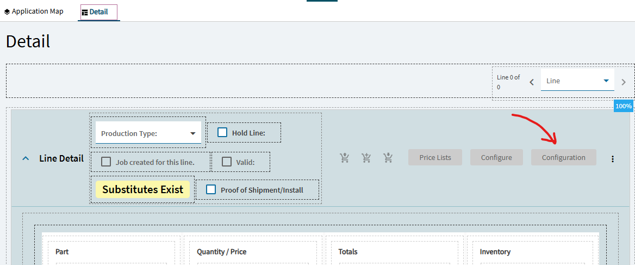The image size is (635, 265).
Task: Click the Configuration button
Action: [564, 157]
